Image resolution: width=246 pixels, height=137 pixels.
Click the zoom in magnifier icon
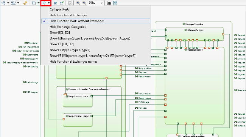(x=78, y=3)
